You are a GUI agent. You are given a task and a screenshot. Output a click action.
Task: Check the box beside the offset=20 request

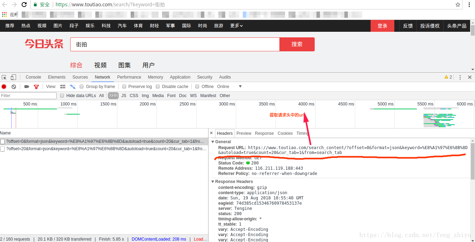click(x=2, y=149)
